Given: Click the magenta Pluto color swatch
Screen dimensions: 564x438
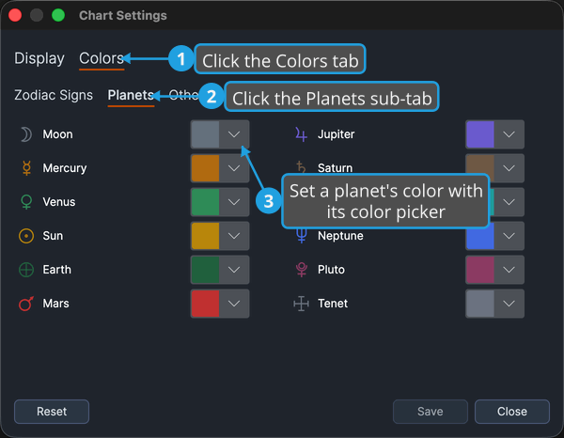Looking at the screenshot, I should point(480,270).
